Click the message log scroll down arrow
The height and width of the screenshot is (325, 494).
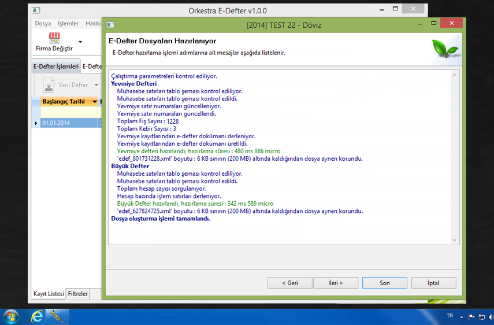click(455, 240)
